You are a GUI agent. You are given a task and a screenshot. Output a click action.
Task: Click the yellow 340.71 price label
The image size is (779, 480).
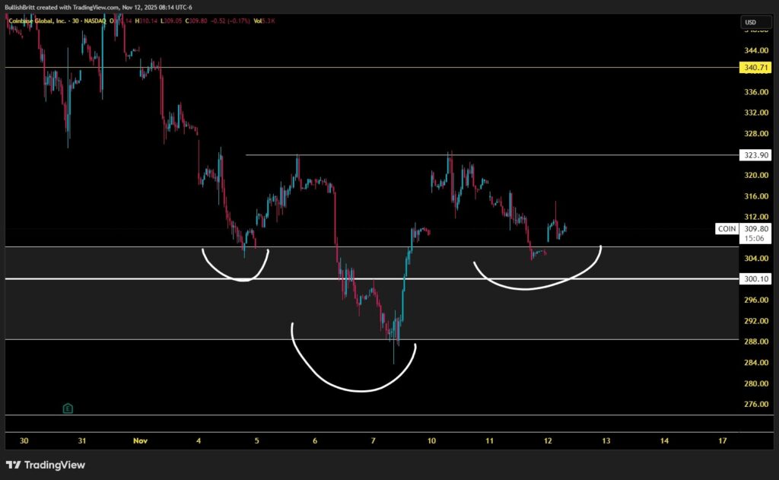pos(756,68)
